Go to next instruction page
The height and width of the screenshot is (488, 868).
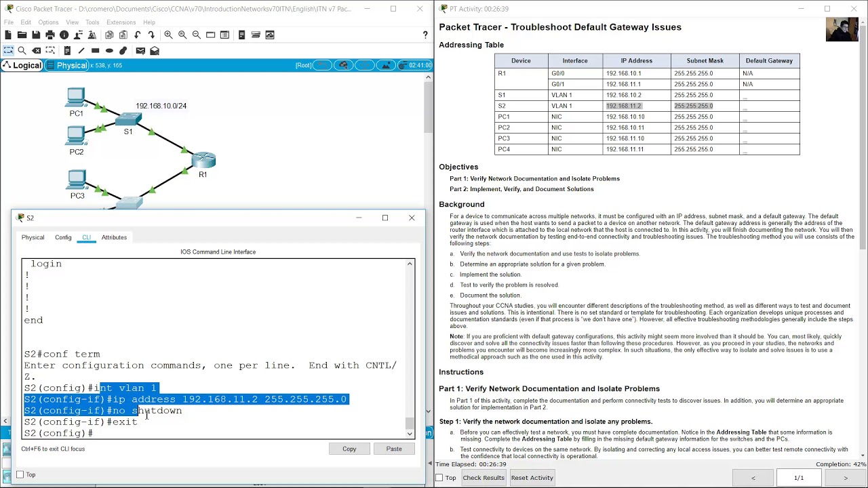(x=845, y=478)
